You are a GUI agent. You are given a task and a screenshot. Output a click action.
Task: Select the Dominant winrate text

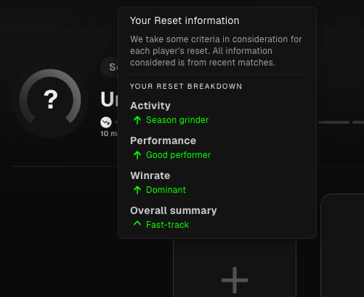click(166, 190)
